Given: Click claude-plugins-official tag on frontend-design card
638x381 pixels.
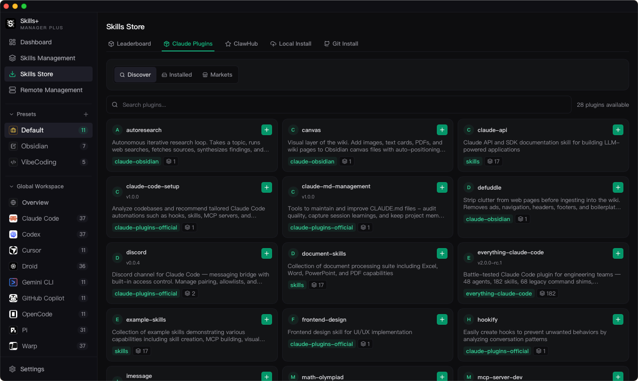Looking at the screenshot, I should [322, 344].
